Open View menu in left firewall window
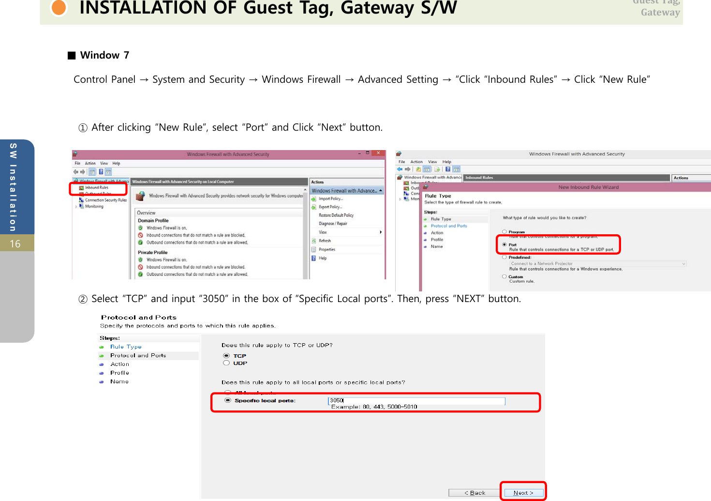The width and height of the screenshot is (711, 501). point(104,163)
